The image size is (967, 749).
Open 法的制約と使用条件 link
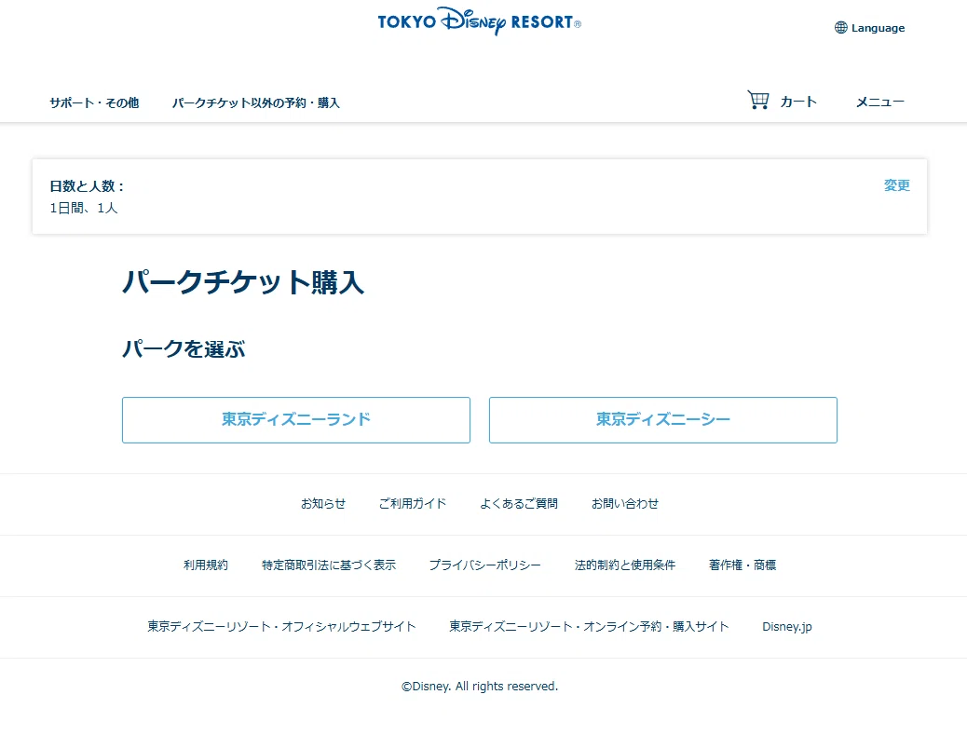(x=625, y=565)
